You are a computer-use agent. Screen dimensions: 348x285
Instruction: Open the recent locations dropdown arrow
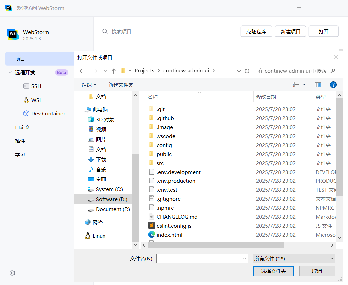click(x=105, y=71)
